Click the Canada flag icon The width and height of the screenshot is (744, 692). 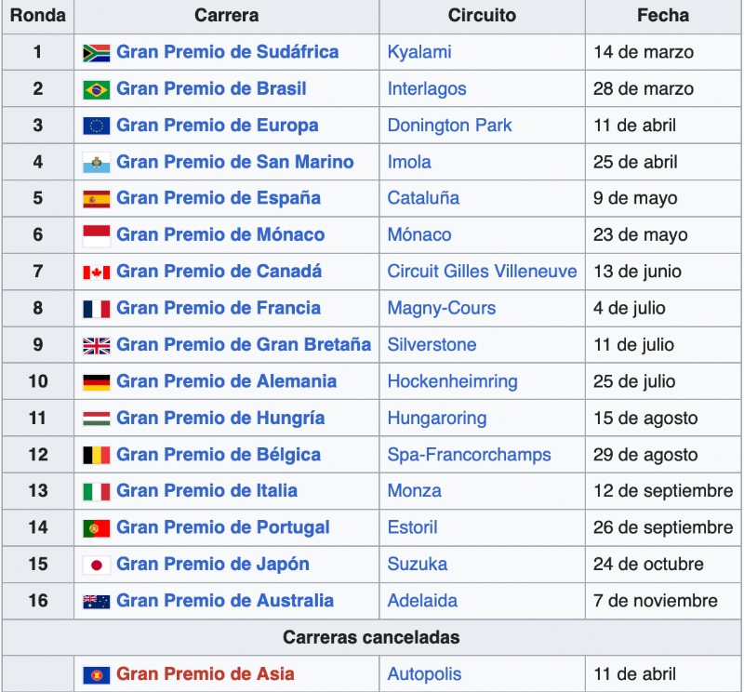(x=97, y=273)
